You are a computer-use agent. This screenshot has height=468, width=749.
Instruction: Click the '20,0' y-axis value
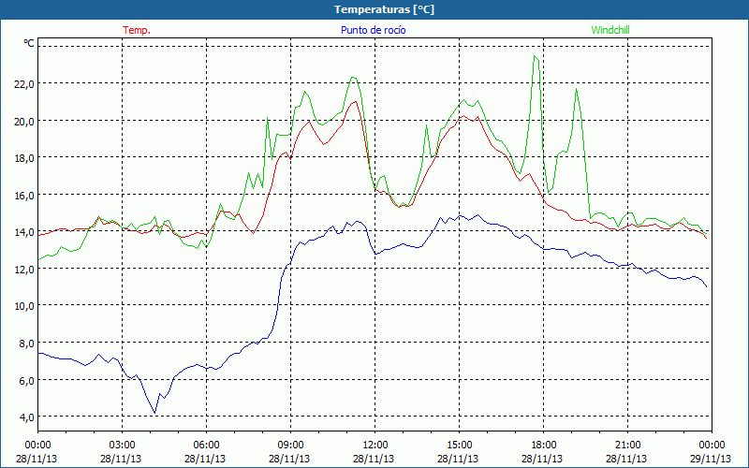coord(24,122)
